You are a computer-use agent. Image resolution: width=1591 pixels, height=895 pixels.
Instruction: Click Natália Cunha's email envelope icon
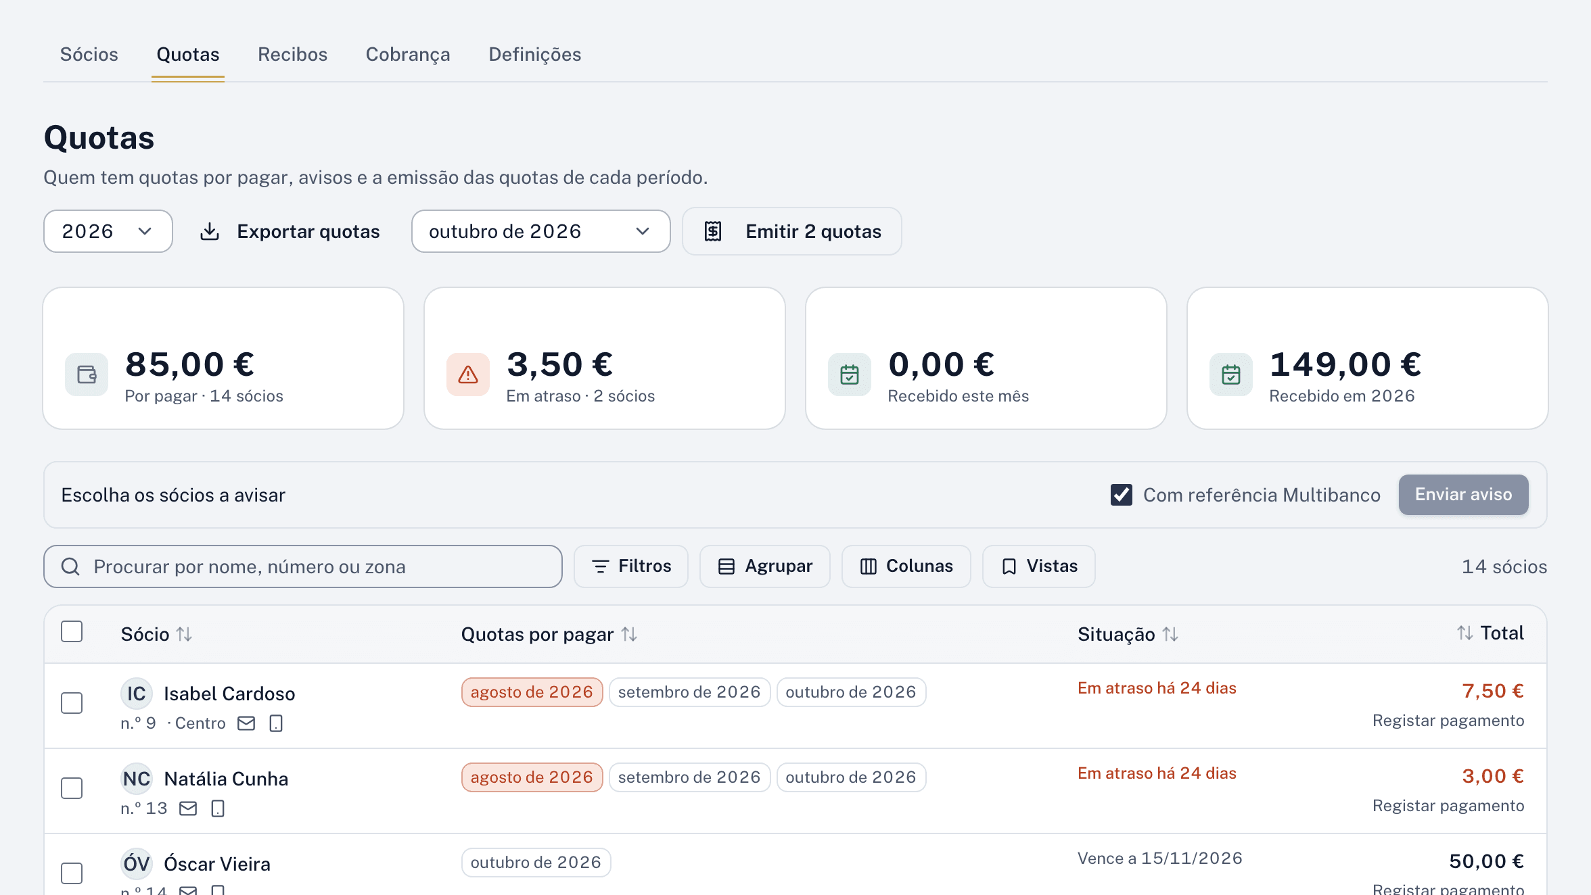tap(188, 808)
